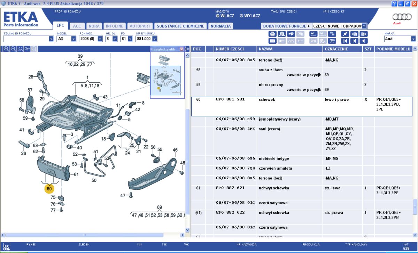This screenshot has height=253, width=418.
Task: Click the handshake icon in toolbar
Action: coord(291,34)
